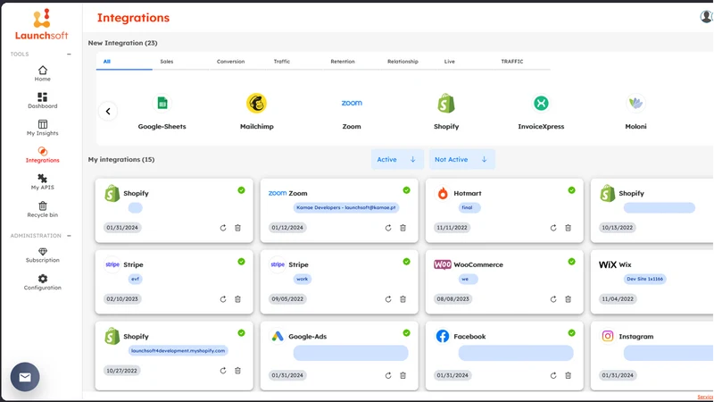The height and width of the screenshot is (402, 714).
Task: Open Subscription settings
Action: [x=42, y=255]
